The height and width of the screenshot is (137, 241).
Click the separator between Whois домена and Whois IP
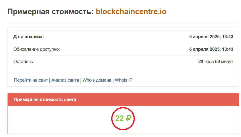tap(113, 80)
